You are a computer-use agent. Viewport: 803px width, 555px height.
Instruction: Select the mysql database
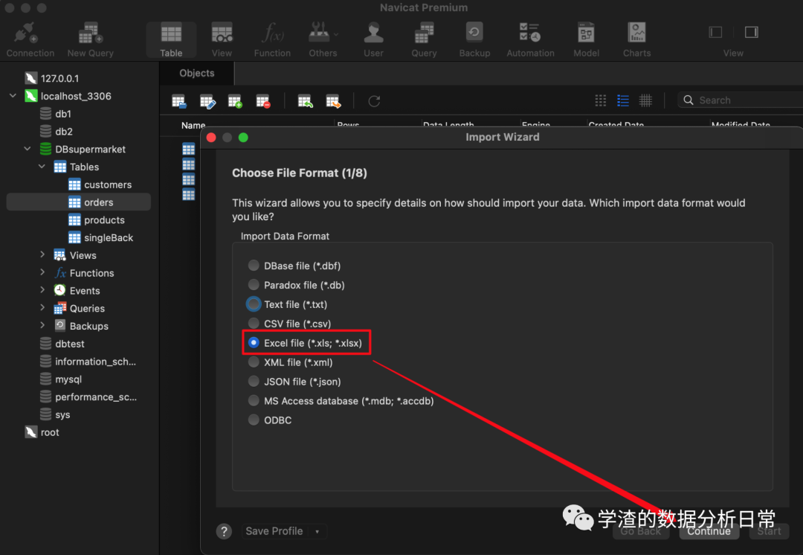[60, 379]
